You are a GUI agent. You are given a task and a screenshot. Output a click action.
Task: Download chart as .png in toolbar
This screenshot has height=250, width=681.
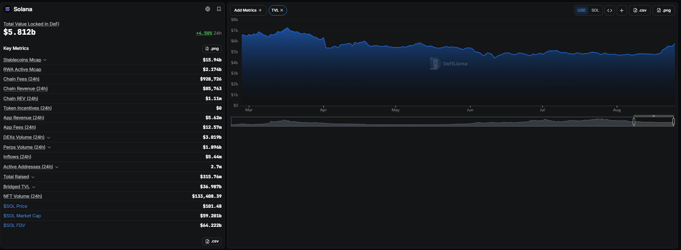663,10
